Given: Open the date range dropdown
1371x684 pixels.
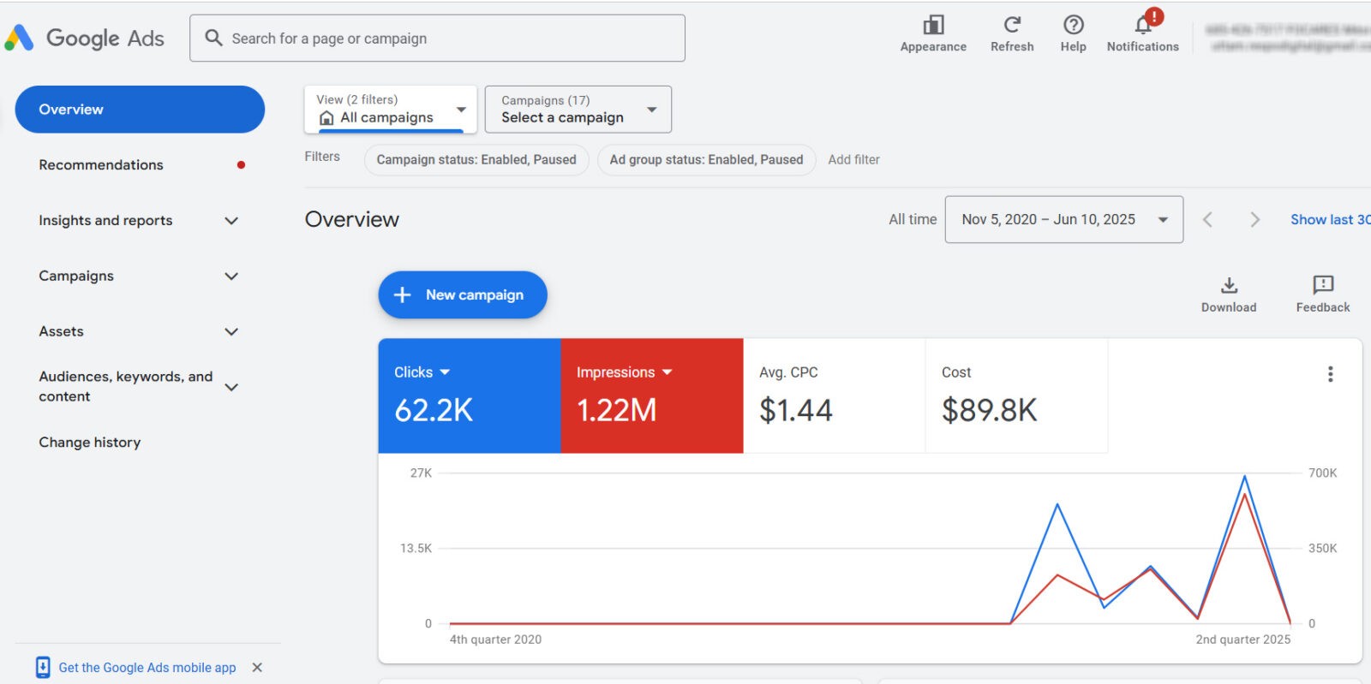Looking at the screenshot, I should [x=1064, y=219].
